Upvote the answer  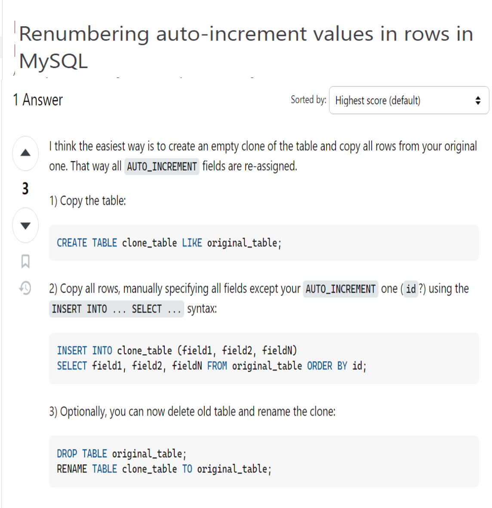(25, 153)
